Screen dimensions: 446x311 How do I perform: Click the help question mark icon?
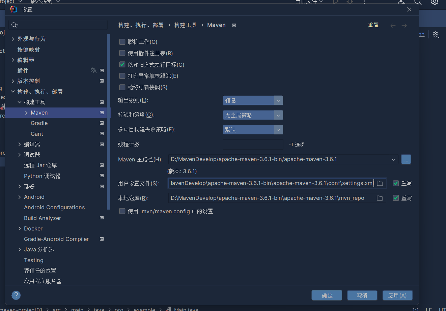click(16, 295)
